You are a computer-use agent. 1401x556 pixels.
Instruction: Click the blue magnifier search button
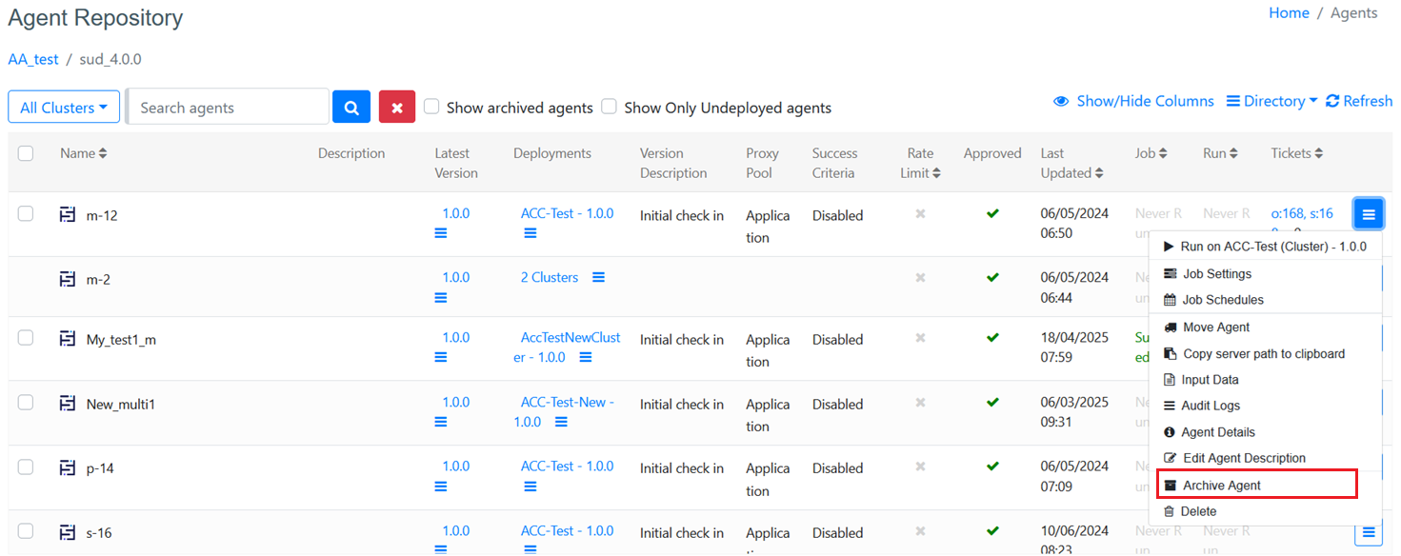pyautogui.click(x=350, y=108)
